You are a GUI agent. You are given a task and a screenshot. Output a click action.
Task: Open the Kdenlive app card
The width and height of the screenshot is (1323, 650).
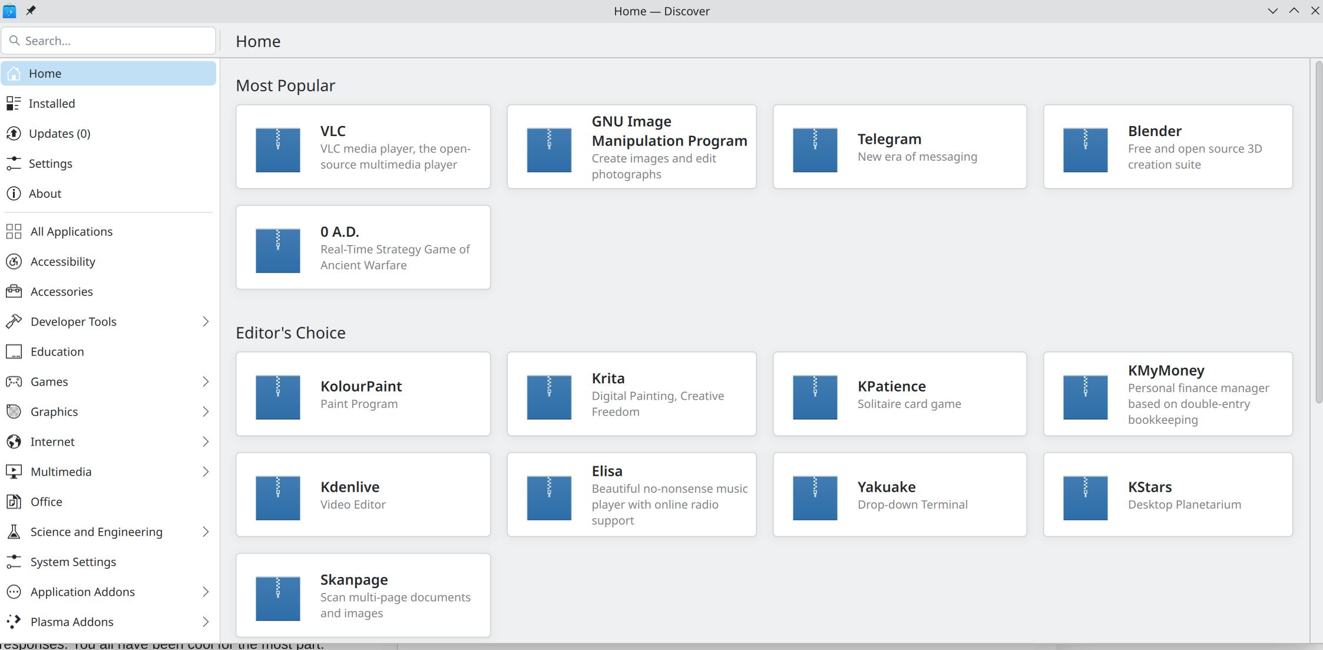363,495
